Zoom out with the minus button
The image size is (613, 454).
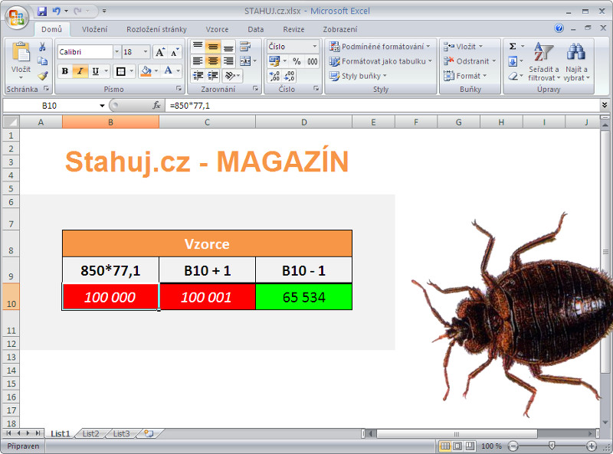pyautogui.click(x=513, y=446)
